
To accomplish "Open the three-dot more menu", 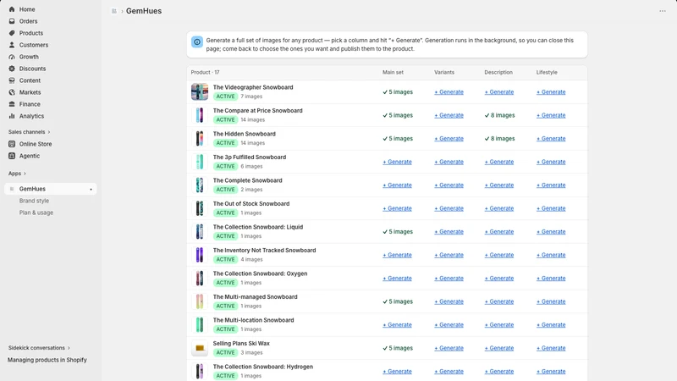I will pos(663,11).
